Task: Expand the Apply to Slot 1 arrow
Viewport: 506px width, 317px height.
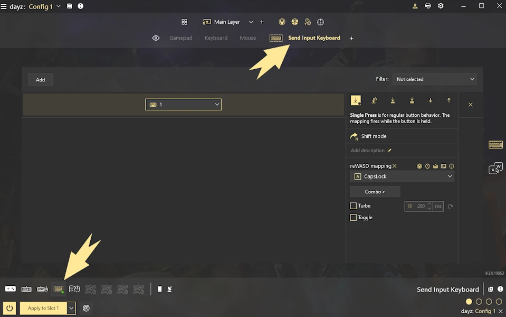Action: (71, 308)
